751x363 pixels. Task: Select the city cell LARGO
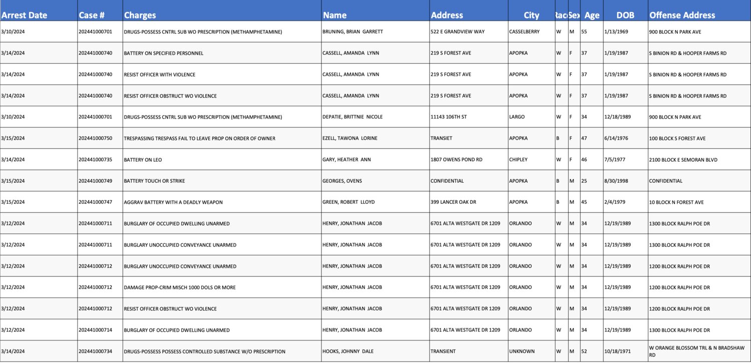pyautogui.click(x=517, y=117)
